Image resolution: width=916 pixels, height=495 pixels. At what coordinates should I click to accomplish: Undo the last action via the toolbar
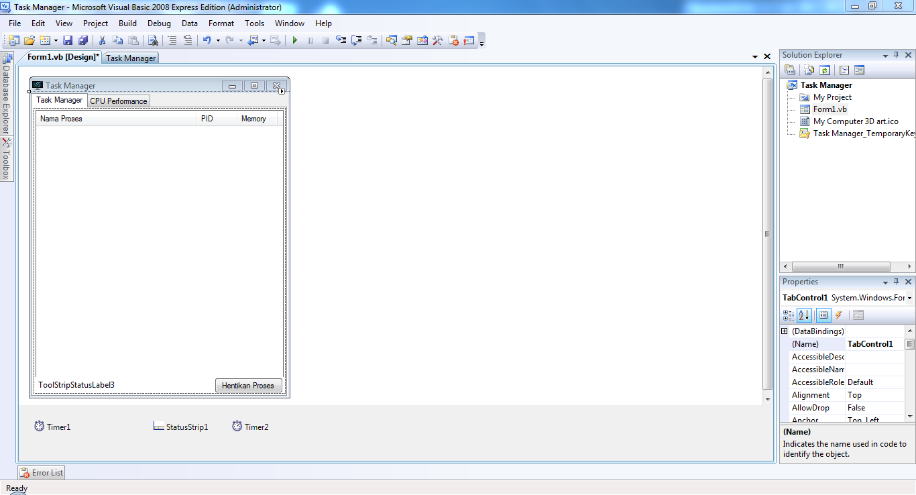click(207, 41)
